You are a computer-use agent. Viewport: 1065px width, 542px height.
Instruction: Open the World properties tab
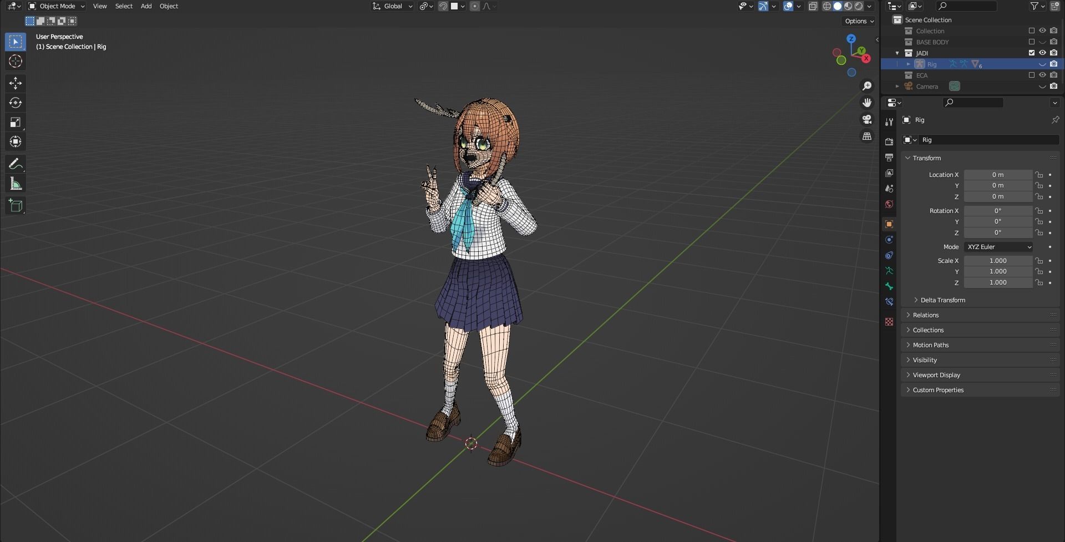[889, 204]
